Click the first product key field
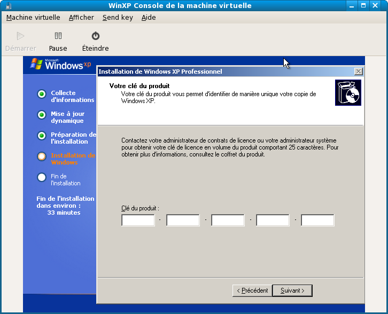The image size is (388, 314). (138, 221)
